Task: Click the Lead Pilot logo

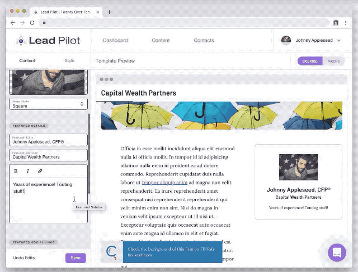Action: pyautogui.click(x=48, y=41)
